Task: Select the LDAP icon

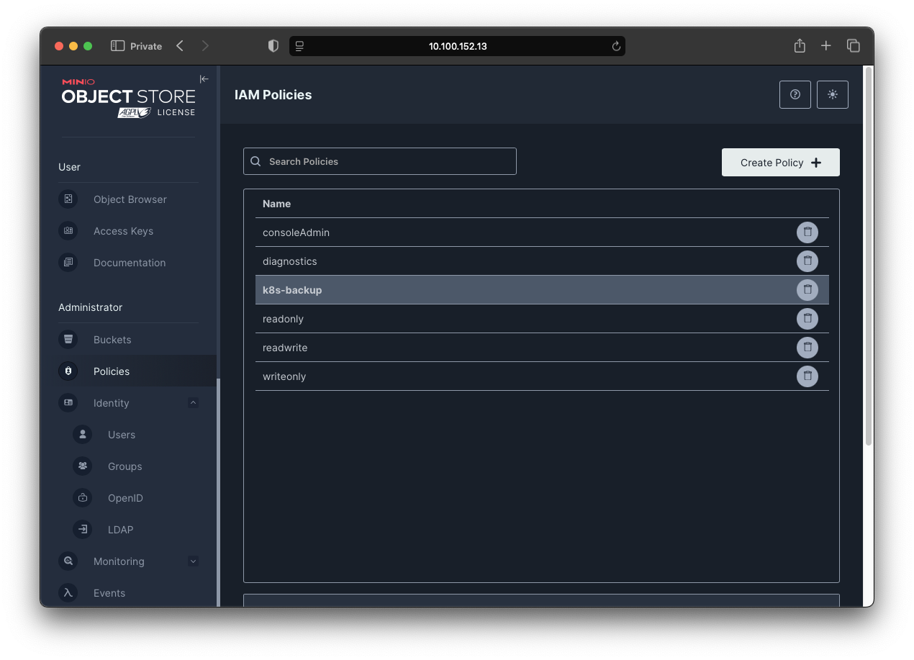Action: 82,529
